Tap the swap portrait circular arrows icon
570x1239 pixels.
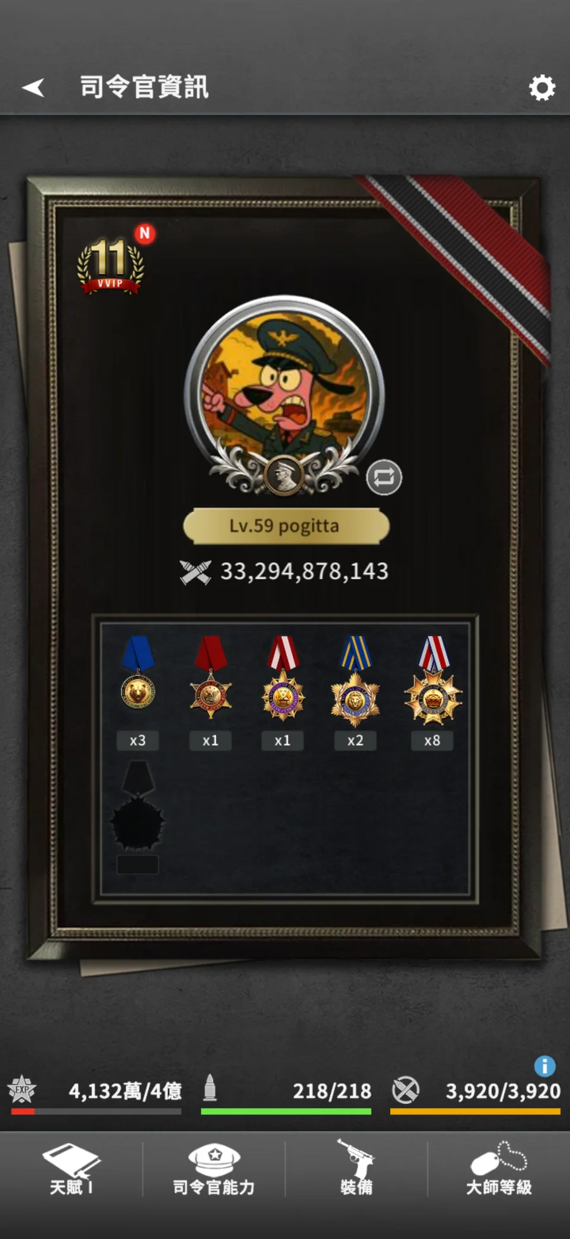pyautogui.click(x=384, y=477)
